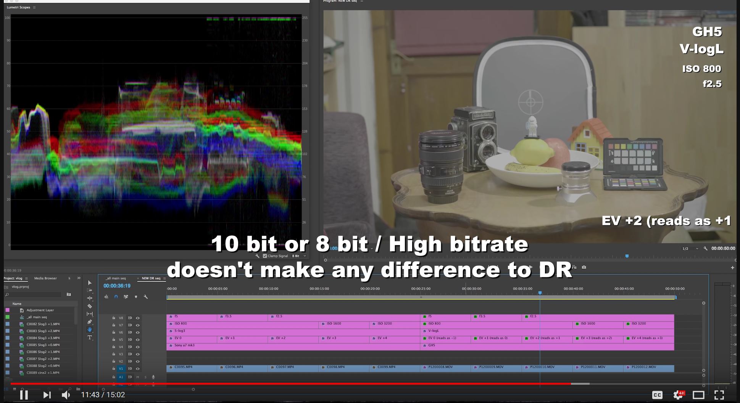Viewport: 740px width, 403px height.
Task: Click Export Frame camera icon
Action: [584, 267]
